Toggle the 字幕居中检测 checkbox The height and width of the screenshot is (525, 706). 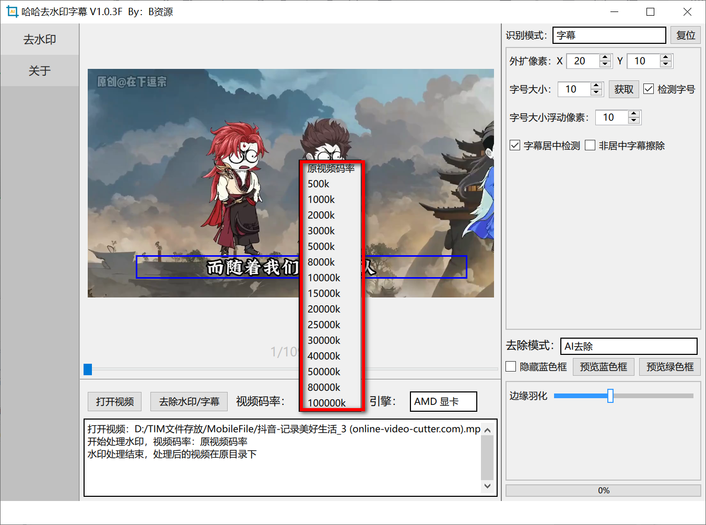(x=515, y=145)
